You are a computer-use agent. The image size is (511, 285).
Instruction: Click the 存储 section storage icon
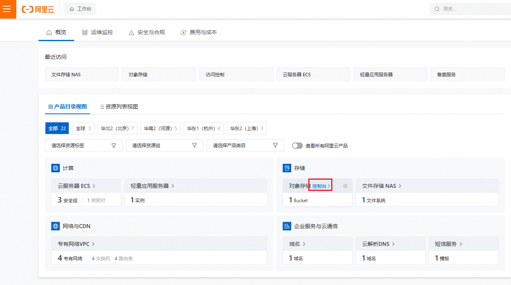click(x=287, y=168)
